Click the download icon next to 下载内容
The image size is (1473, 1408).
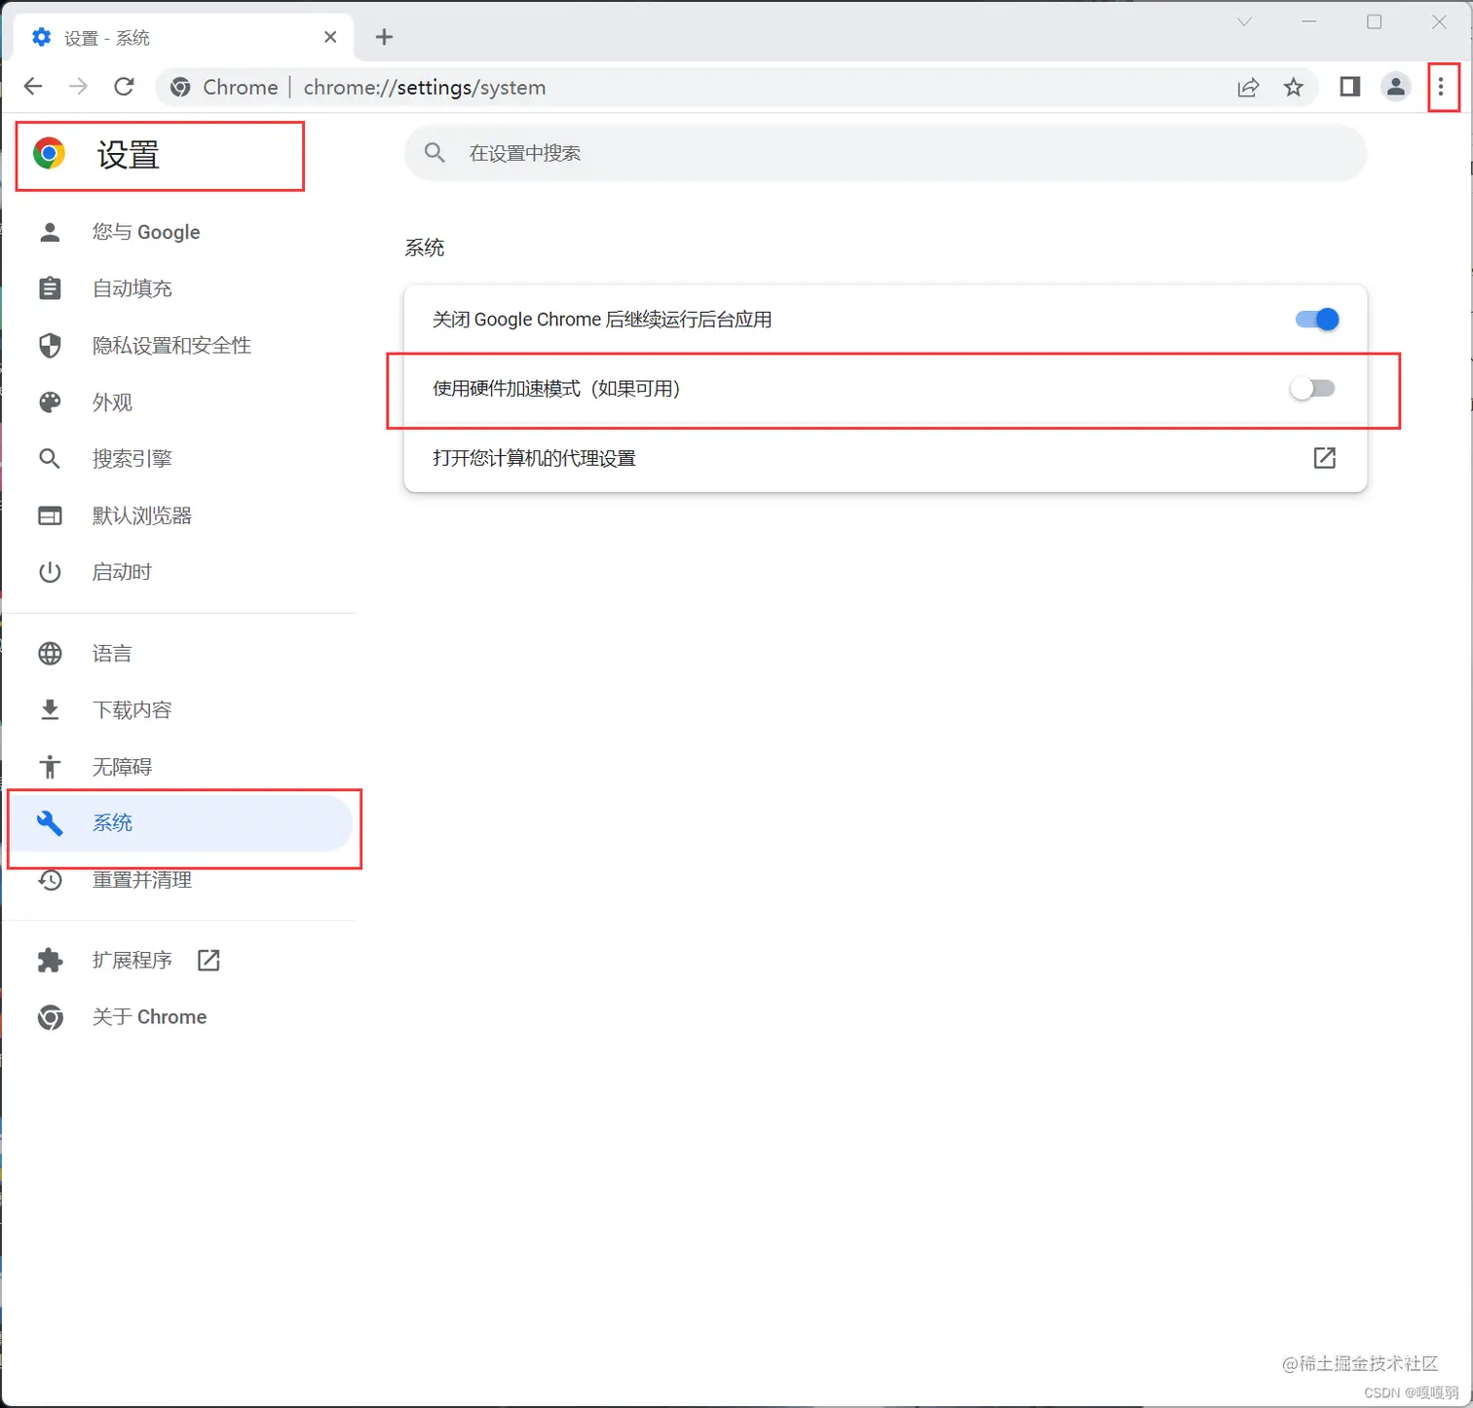pos(50,709)
